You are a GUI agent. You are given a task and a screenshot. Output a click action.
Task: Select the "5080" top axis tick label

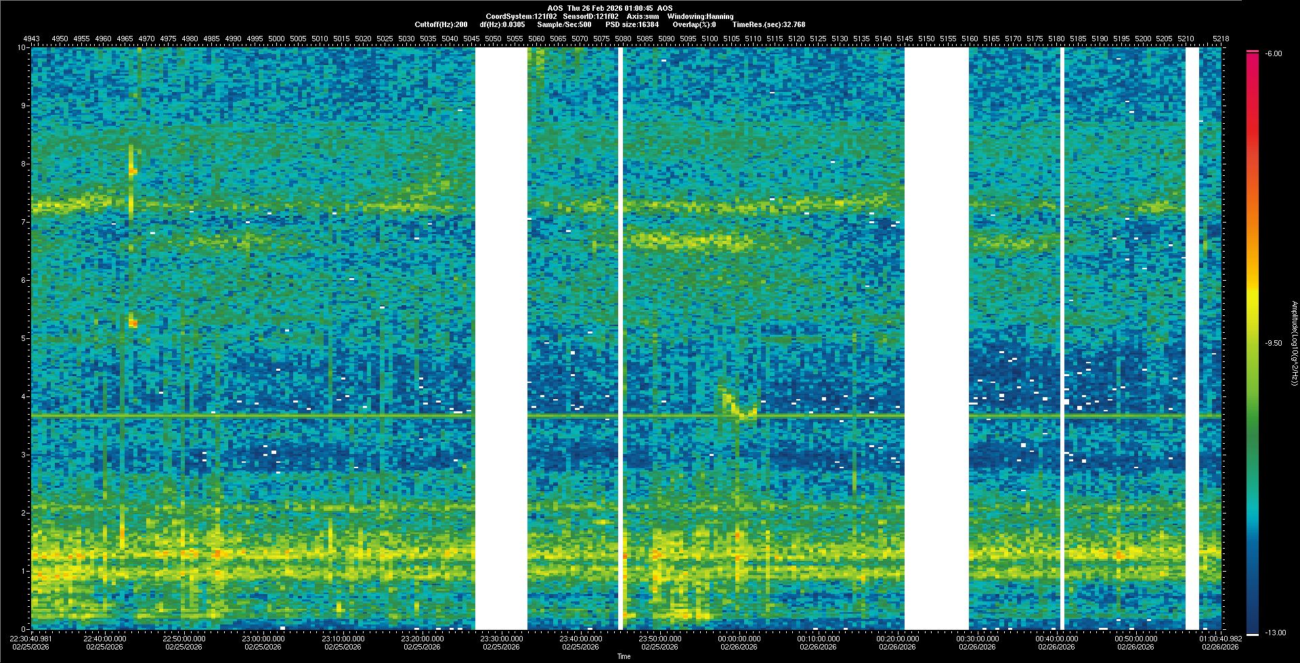pos(623,39)
